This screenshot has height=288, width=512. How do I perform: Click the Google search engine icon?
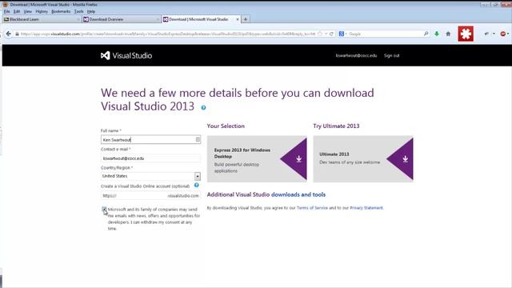(342, 34)
